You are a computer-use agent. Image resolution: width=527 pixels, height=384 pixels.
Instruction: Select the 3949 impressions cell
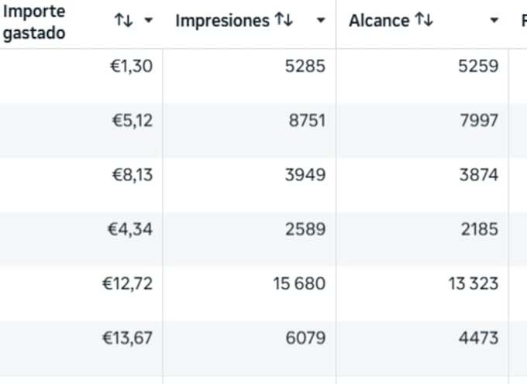[x=305, y=175]
